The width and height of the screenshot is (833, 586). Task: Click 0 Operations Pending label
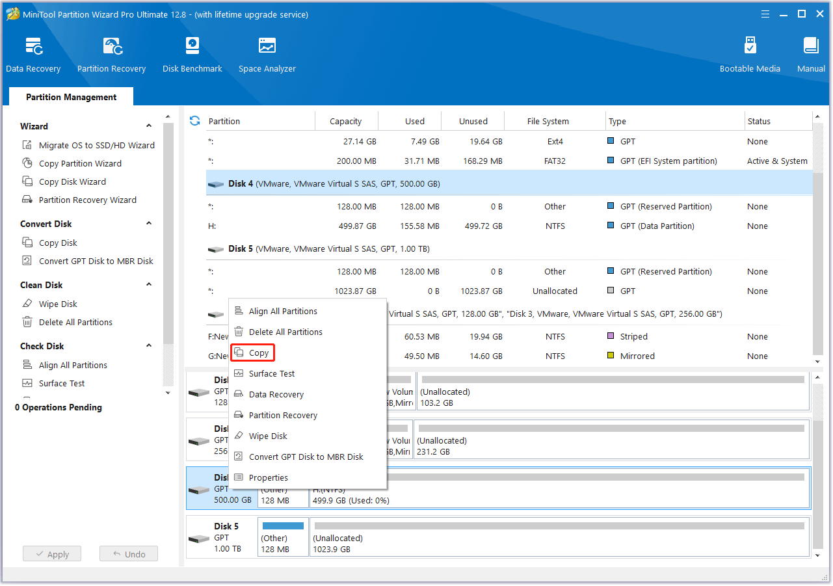[x=59, y=407]
